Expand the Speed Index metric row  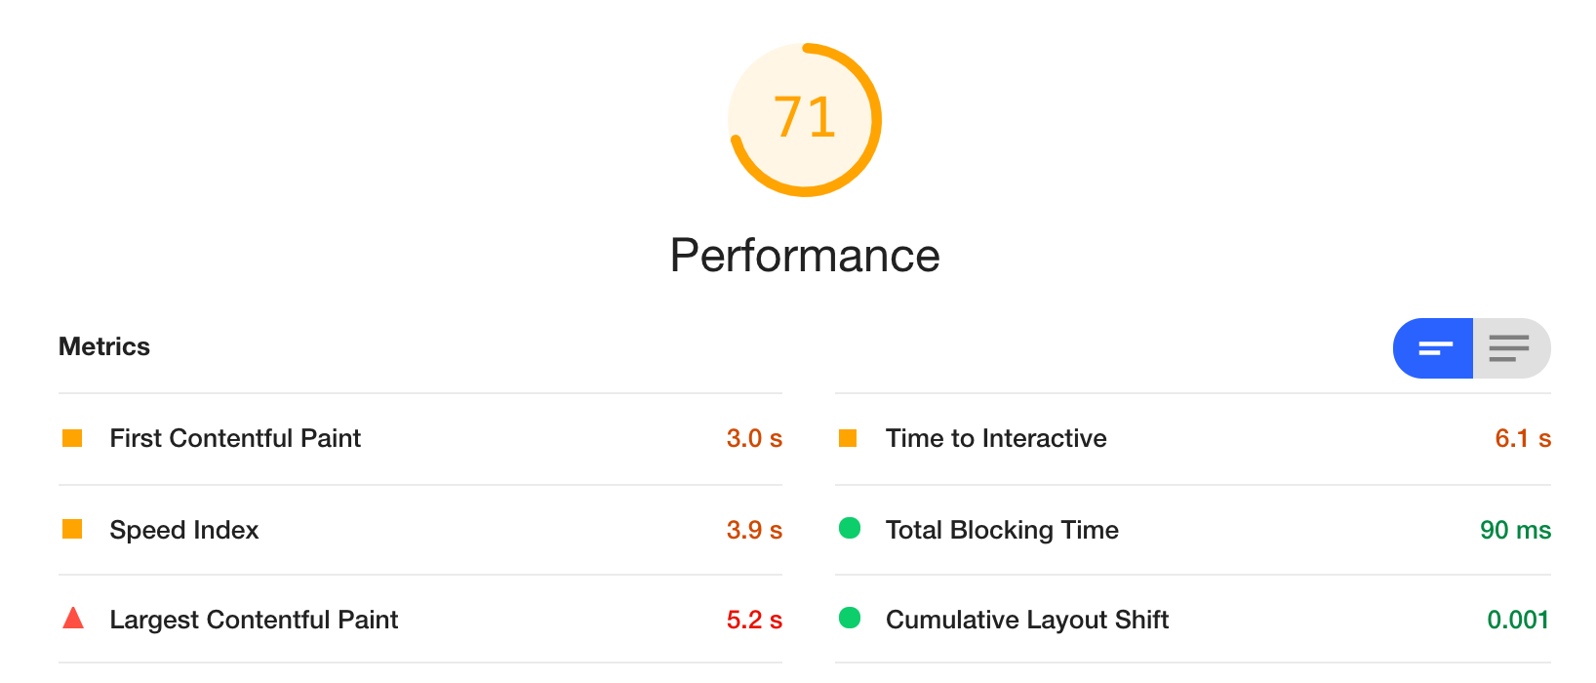(x=184, y=530)
